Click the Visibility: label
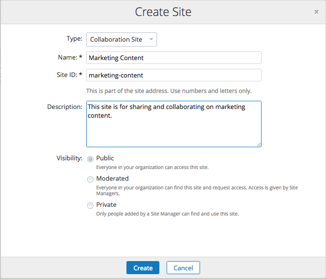The width and height of the screenshot is (326, 279). coord(69,158)
